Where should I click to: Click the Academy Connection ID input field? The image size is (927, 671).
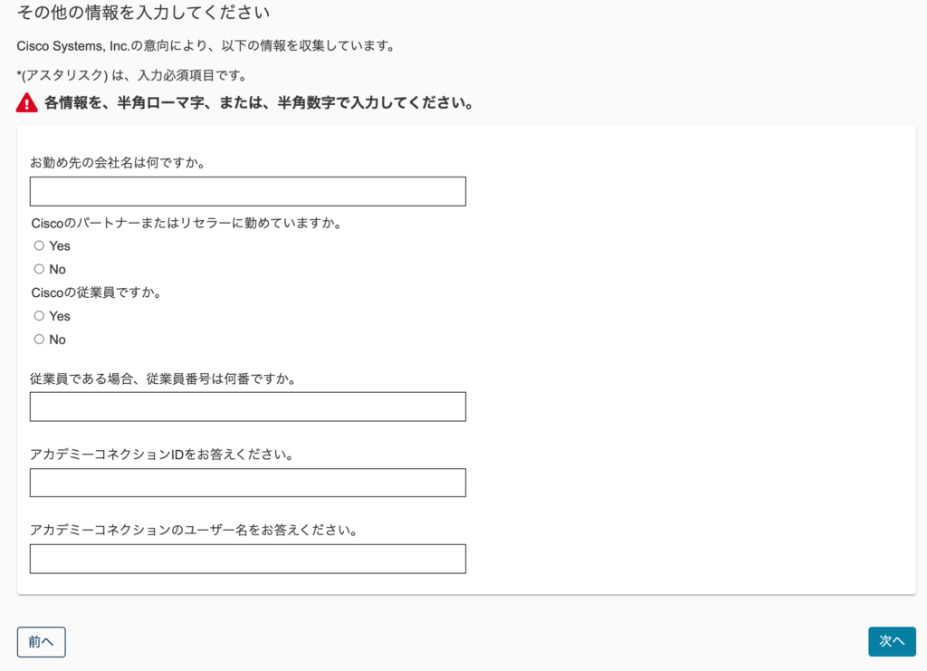coord(248,483)
